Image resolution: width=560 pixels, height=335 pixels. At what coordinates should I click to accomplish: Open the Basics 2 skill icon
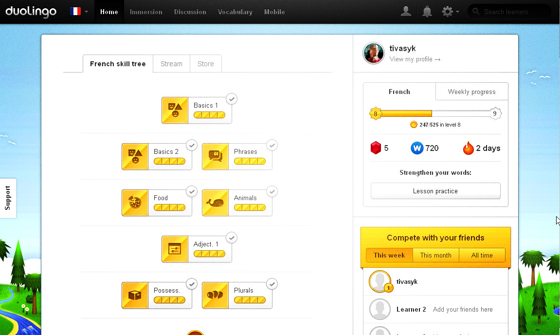coord(135,157)
